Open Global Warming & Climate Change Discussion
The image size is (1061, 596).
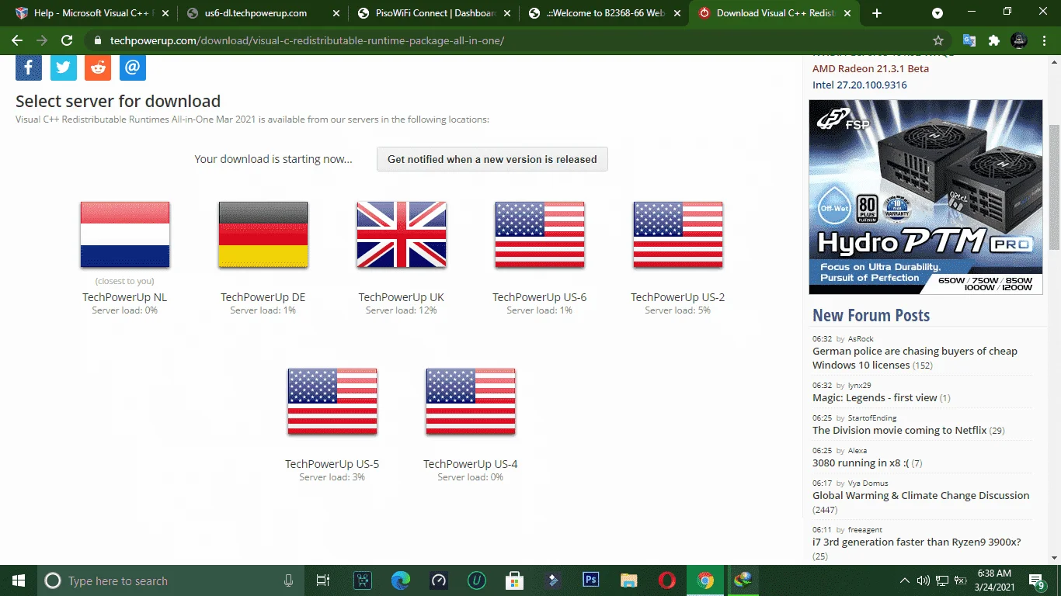[921, 495]
